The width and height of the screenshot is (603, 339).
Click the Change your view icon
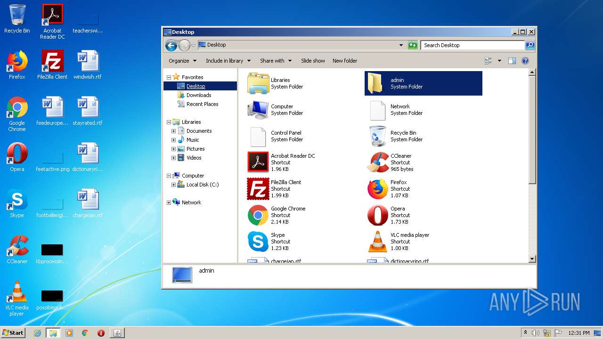(x=488, y=61)
